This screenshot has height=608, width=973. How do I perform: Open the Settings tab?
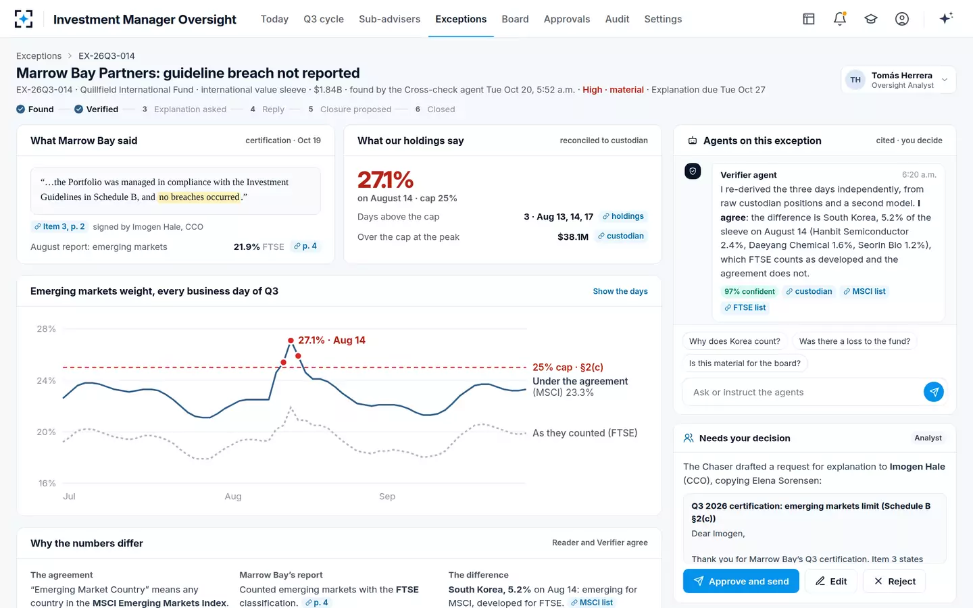pyautogui.click(x=663, y=19)
